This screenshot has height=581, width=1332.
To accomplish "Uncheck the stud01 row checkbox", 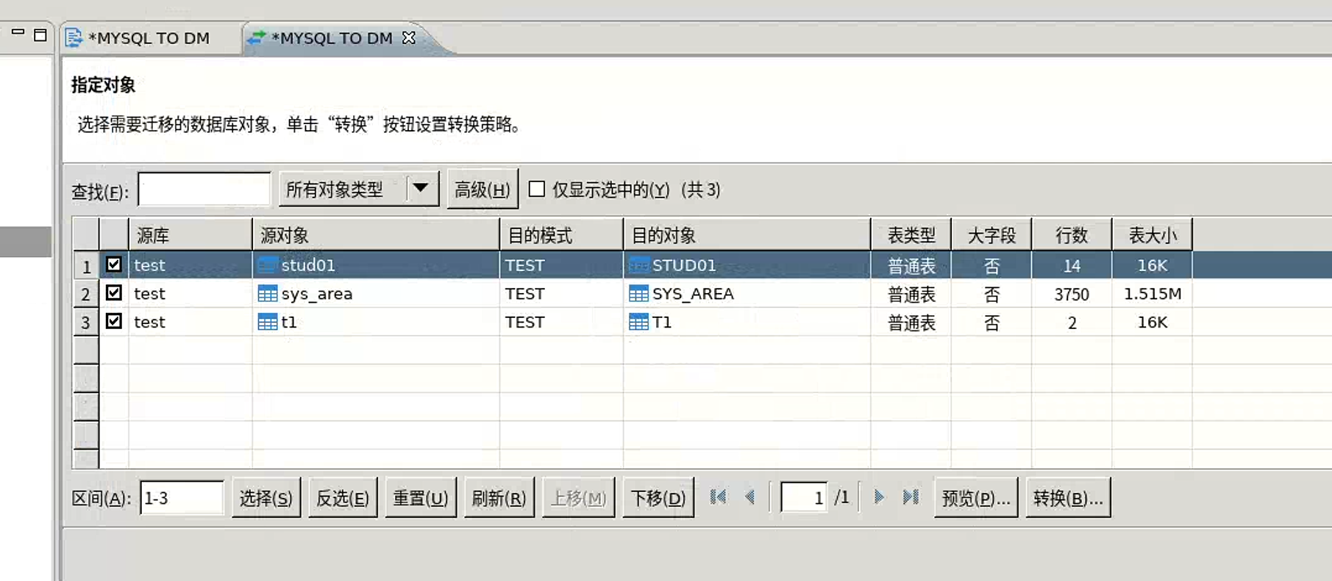I will tap(114, 264).
